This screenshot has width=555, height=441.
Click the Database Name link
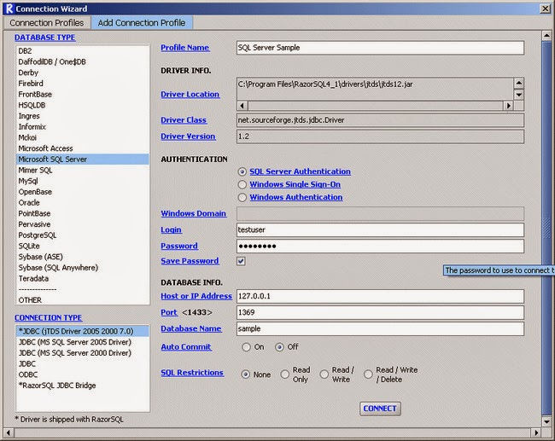point(191,329)
